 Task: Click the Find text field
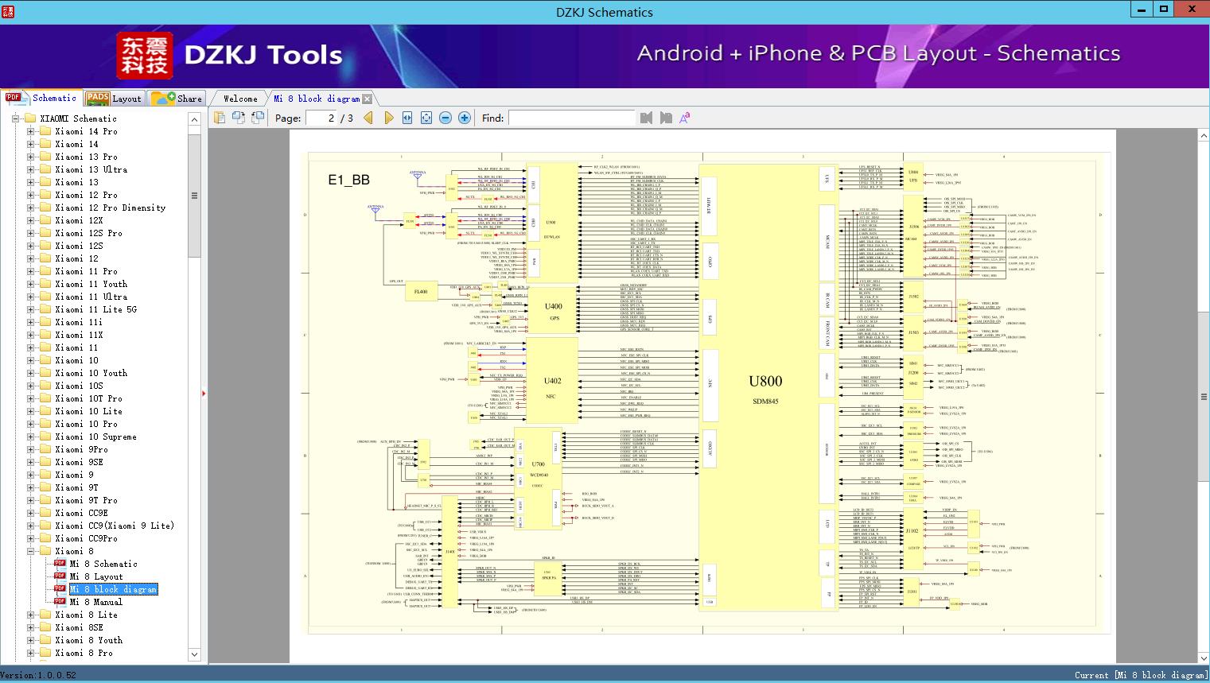(571, 118)
